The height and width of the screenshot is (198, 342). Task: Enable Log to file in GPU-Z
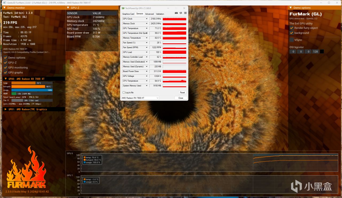tap(124, 93)
